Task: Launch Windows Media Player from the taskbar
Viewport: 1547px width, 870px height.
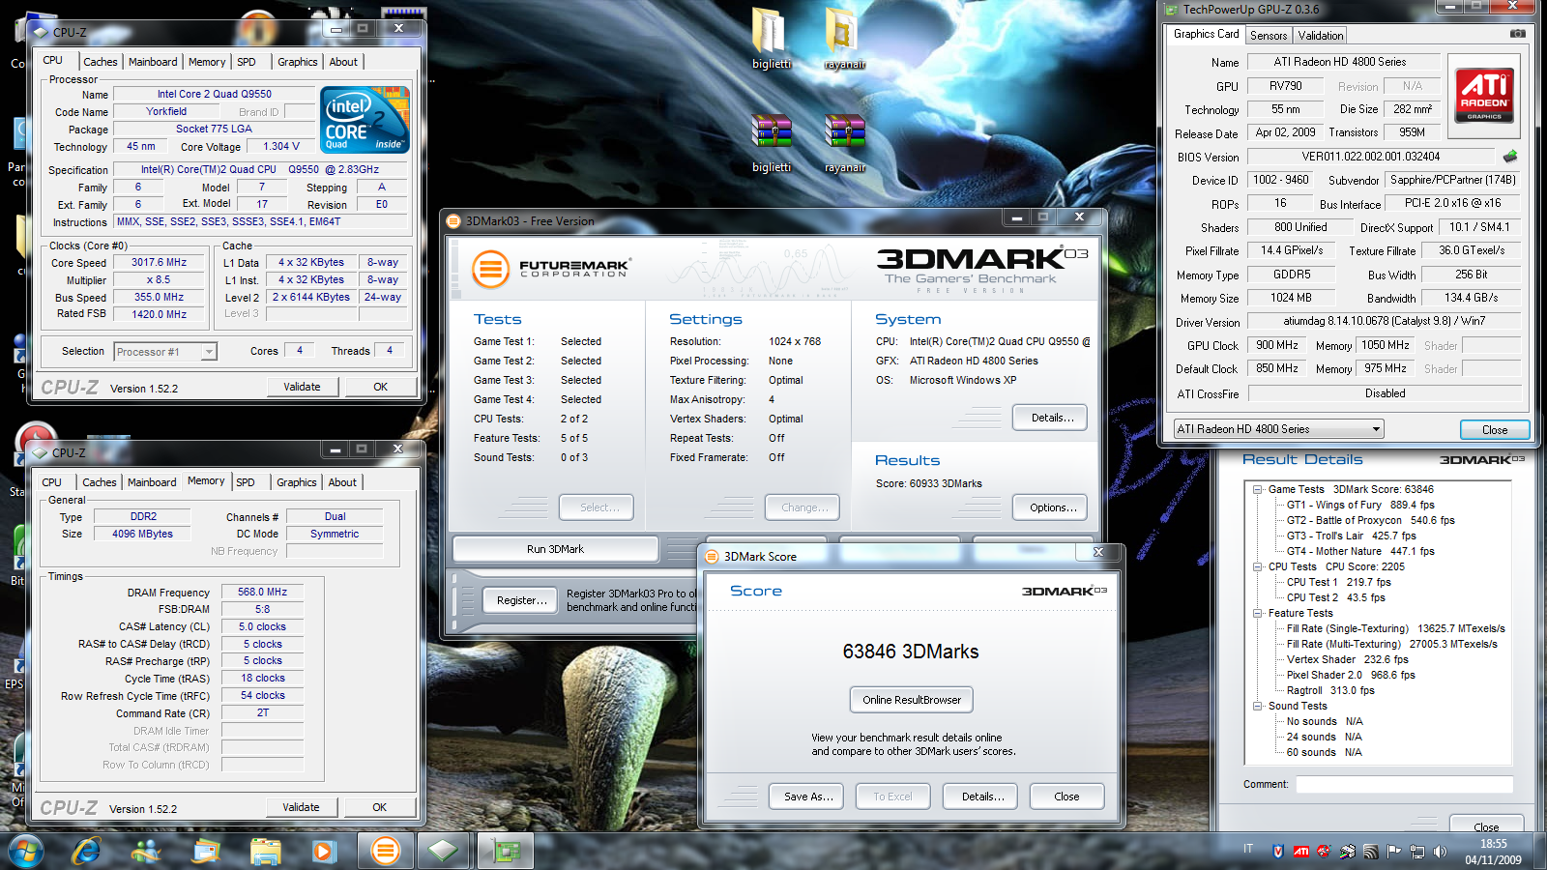Action: [x=324, y=851]
